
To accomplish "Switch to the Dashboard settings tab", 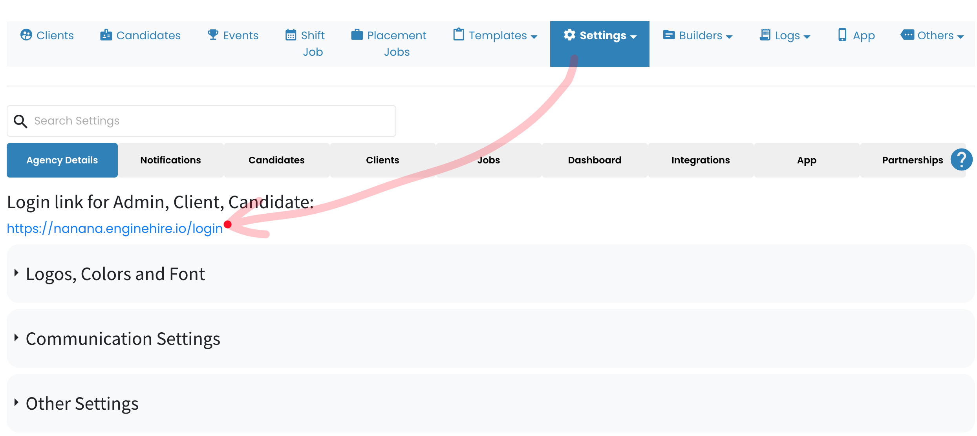I will (595, 160).
